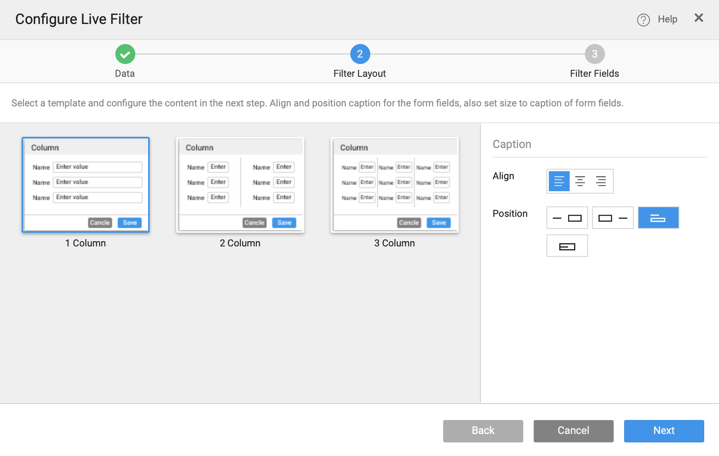Position caption to right of field

613,218
